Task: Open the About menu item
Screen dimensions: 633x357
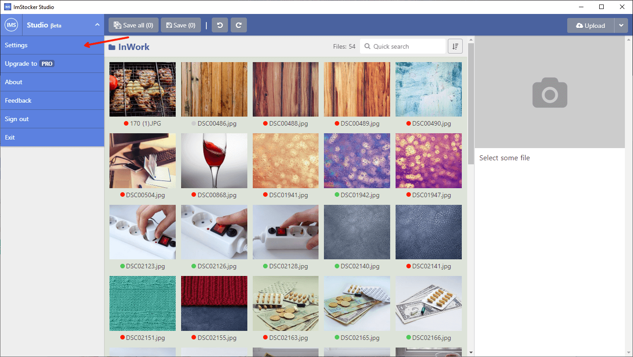Action: (52, 82)
